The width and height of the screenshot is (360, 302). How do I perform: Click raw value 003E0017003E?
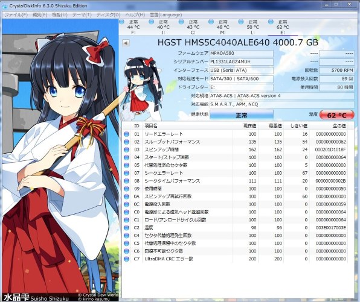330,227
